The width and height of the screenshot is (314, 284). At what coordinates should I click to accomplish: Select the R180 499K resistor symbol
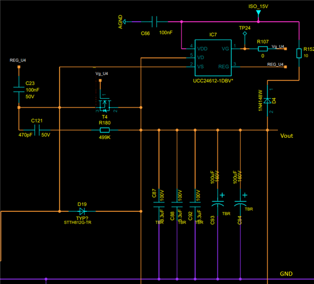point(104,130)
